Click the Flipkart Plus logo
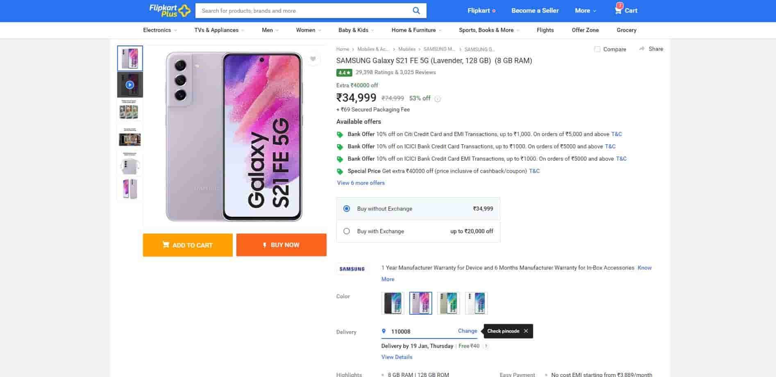 coord(170,11)
